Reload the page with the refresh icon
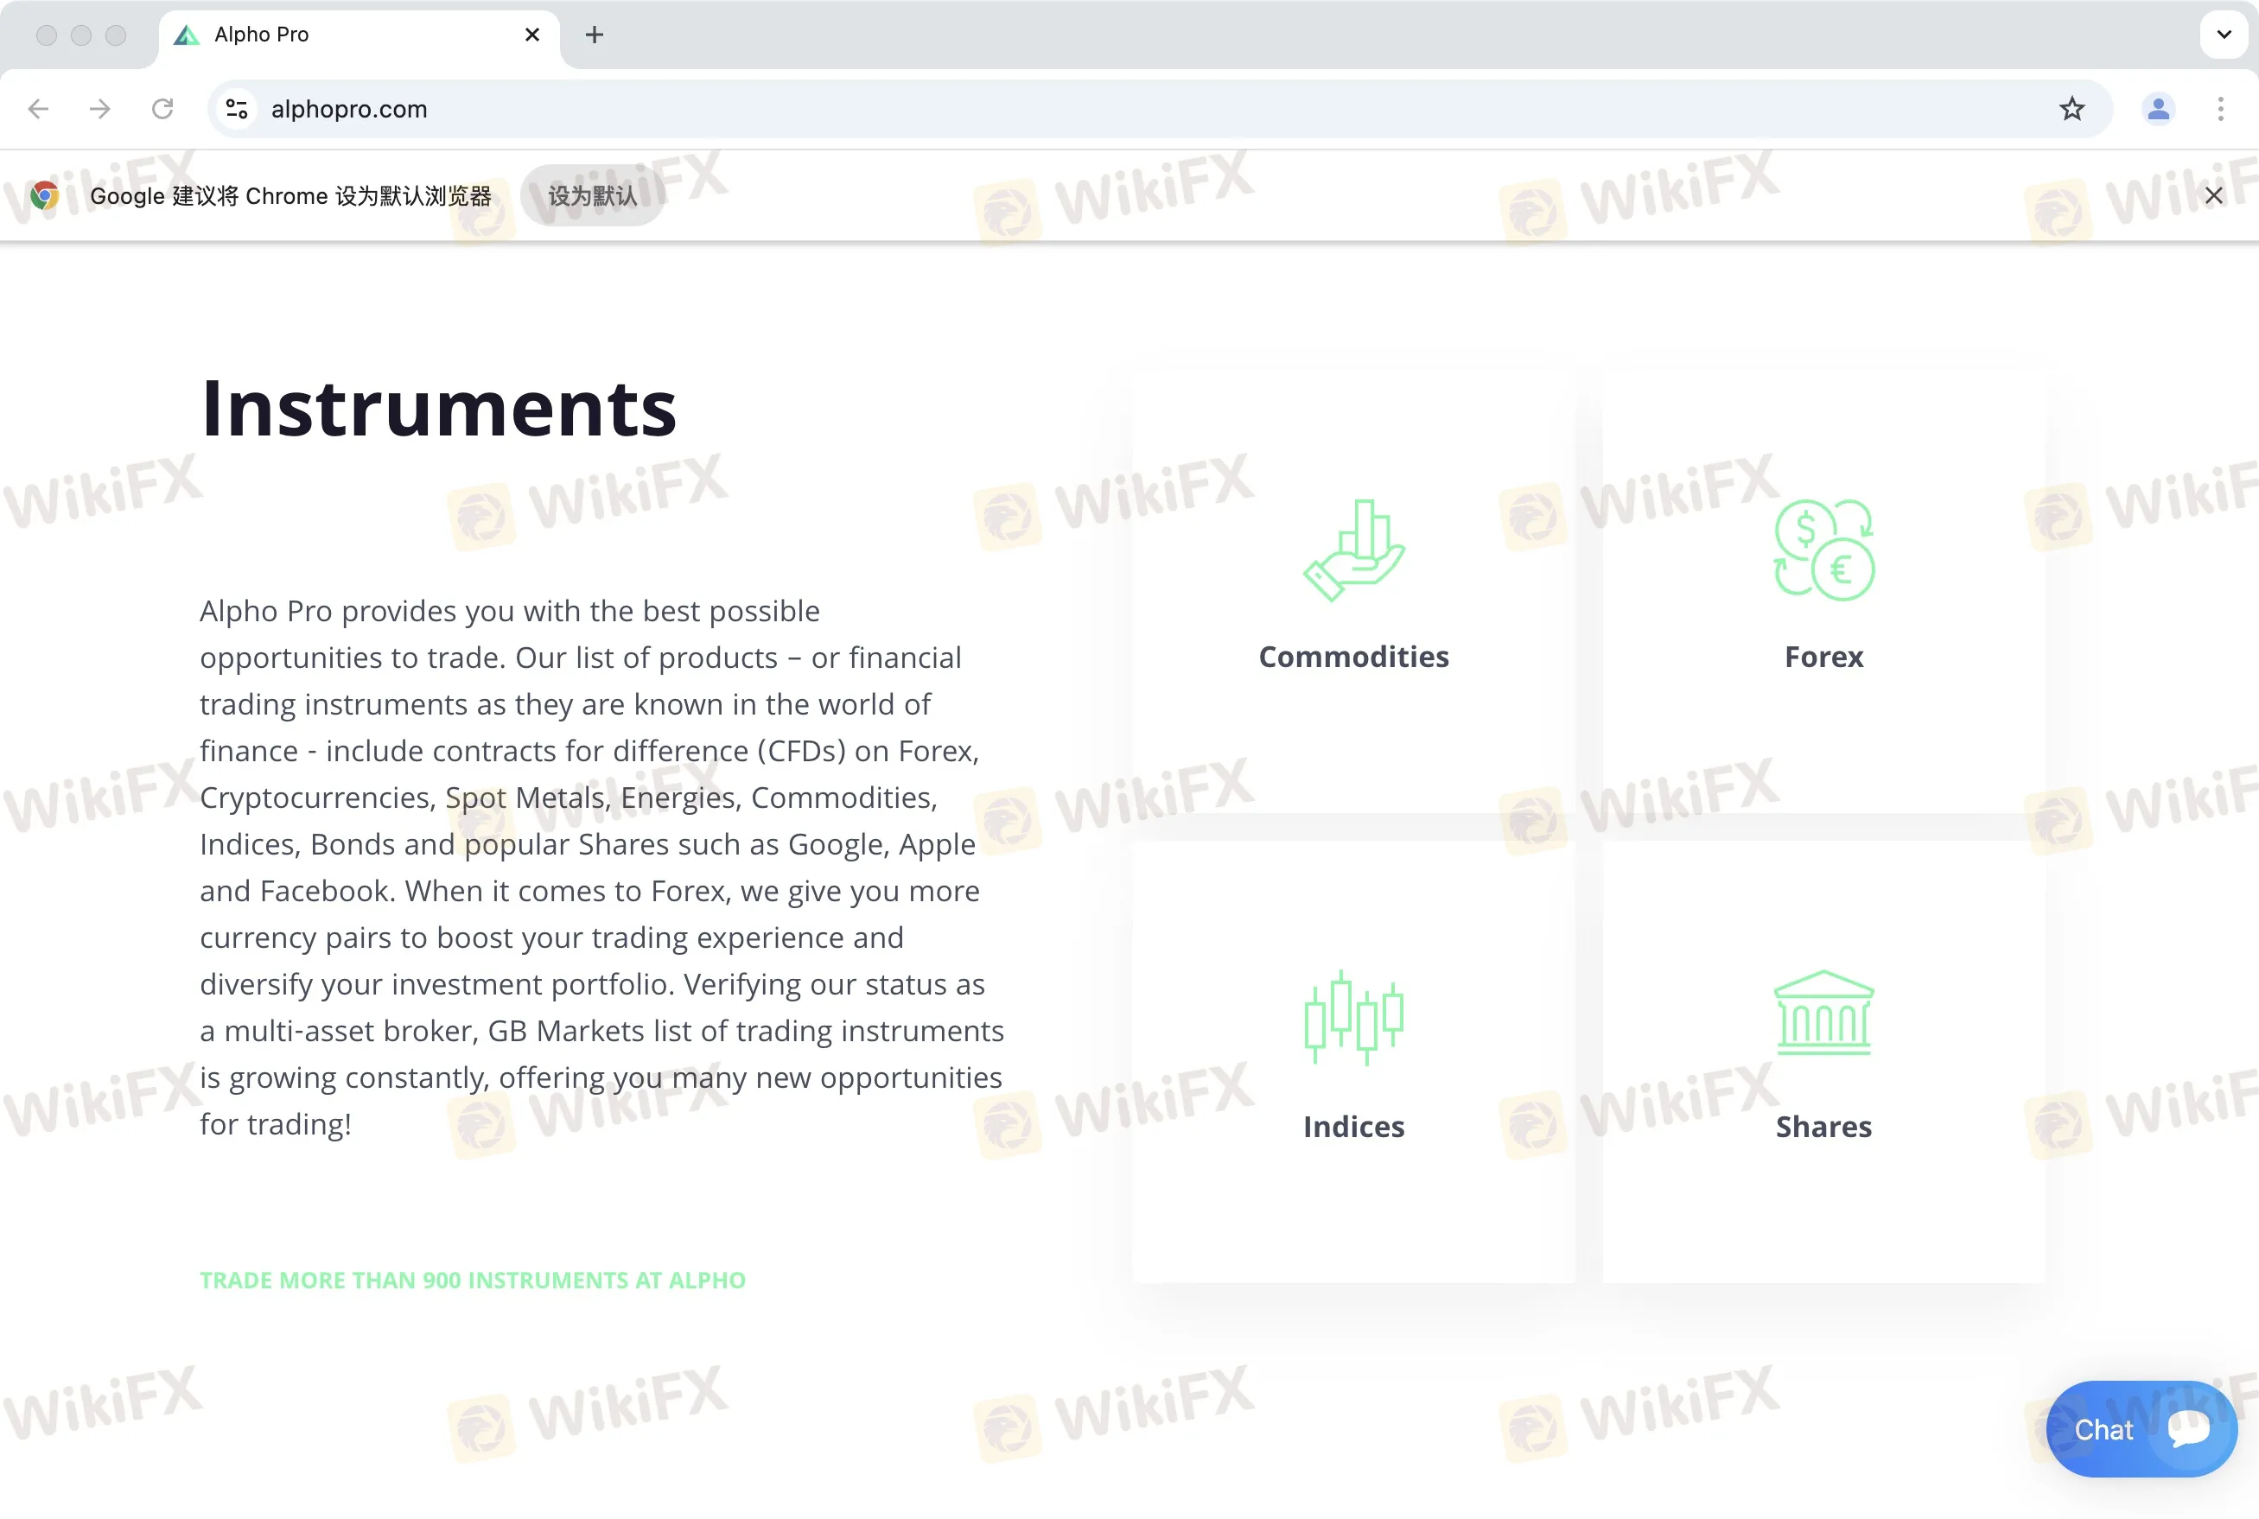This screenshot has height=1519, width=2259. pos(162,109)
